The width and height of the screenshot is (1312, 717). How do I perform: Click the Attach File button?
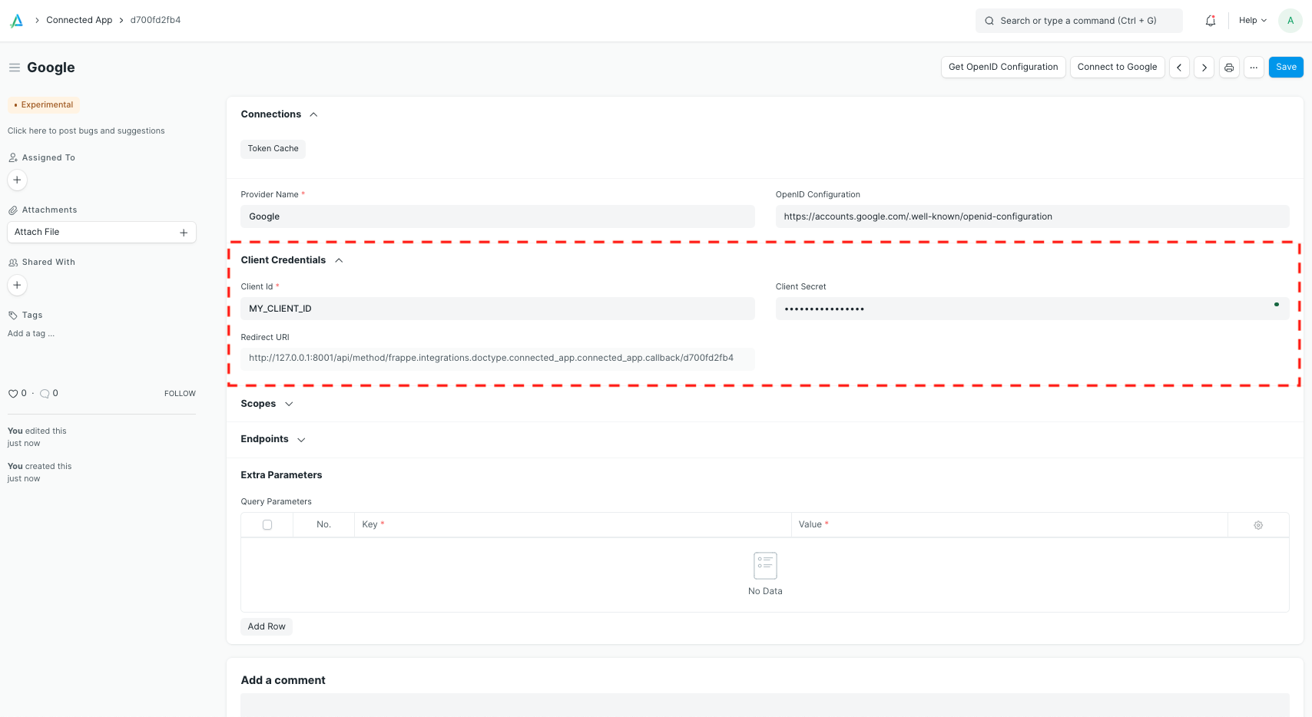click(x=101, y=233)
